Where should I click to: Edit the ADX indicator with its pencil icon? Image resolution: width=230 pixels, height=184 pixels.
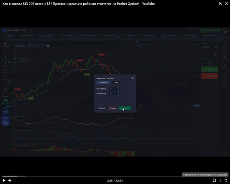coord(23,116)
